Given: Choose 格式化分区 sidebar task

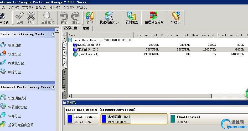Looking at the screenshot, I should (x=16, y=63).
